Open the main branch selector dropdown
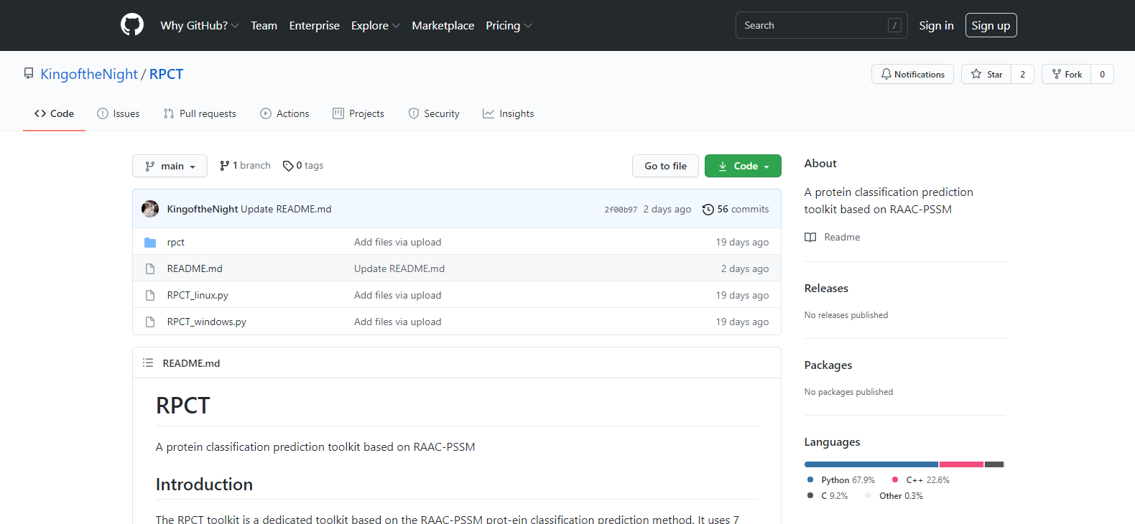Image resolution: width=1135 pixels, height=524 pixels. point(170,166)
